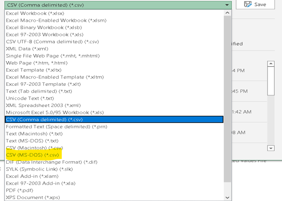Pick Single File Web Page option

(114, 56)
